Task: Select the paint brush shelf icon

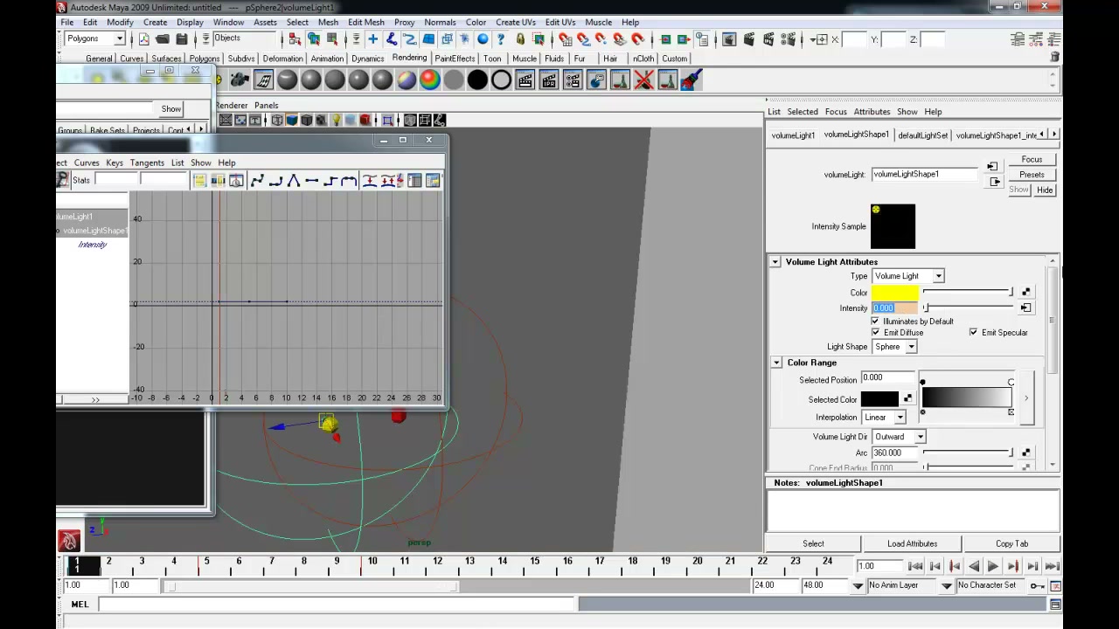Action: (x=691, y=80)
